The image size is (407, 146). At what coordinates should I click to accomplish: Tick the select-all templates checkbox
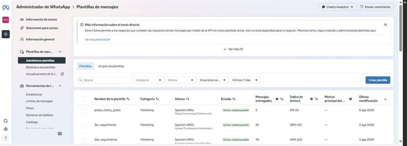point(84,99)
